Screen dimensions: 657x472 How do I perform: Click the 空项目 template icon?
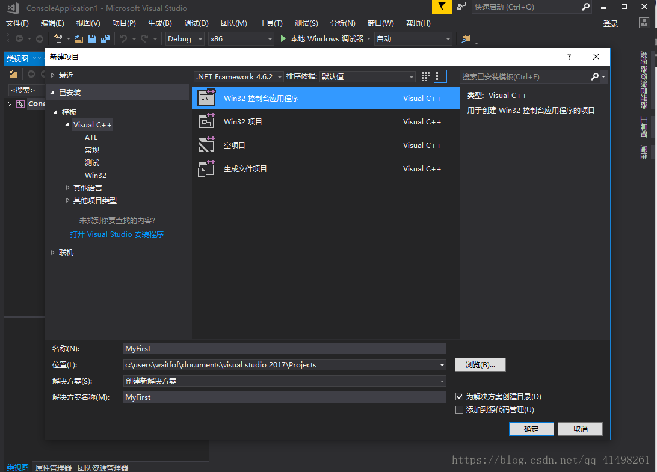click(206, 145)
